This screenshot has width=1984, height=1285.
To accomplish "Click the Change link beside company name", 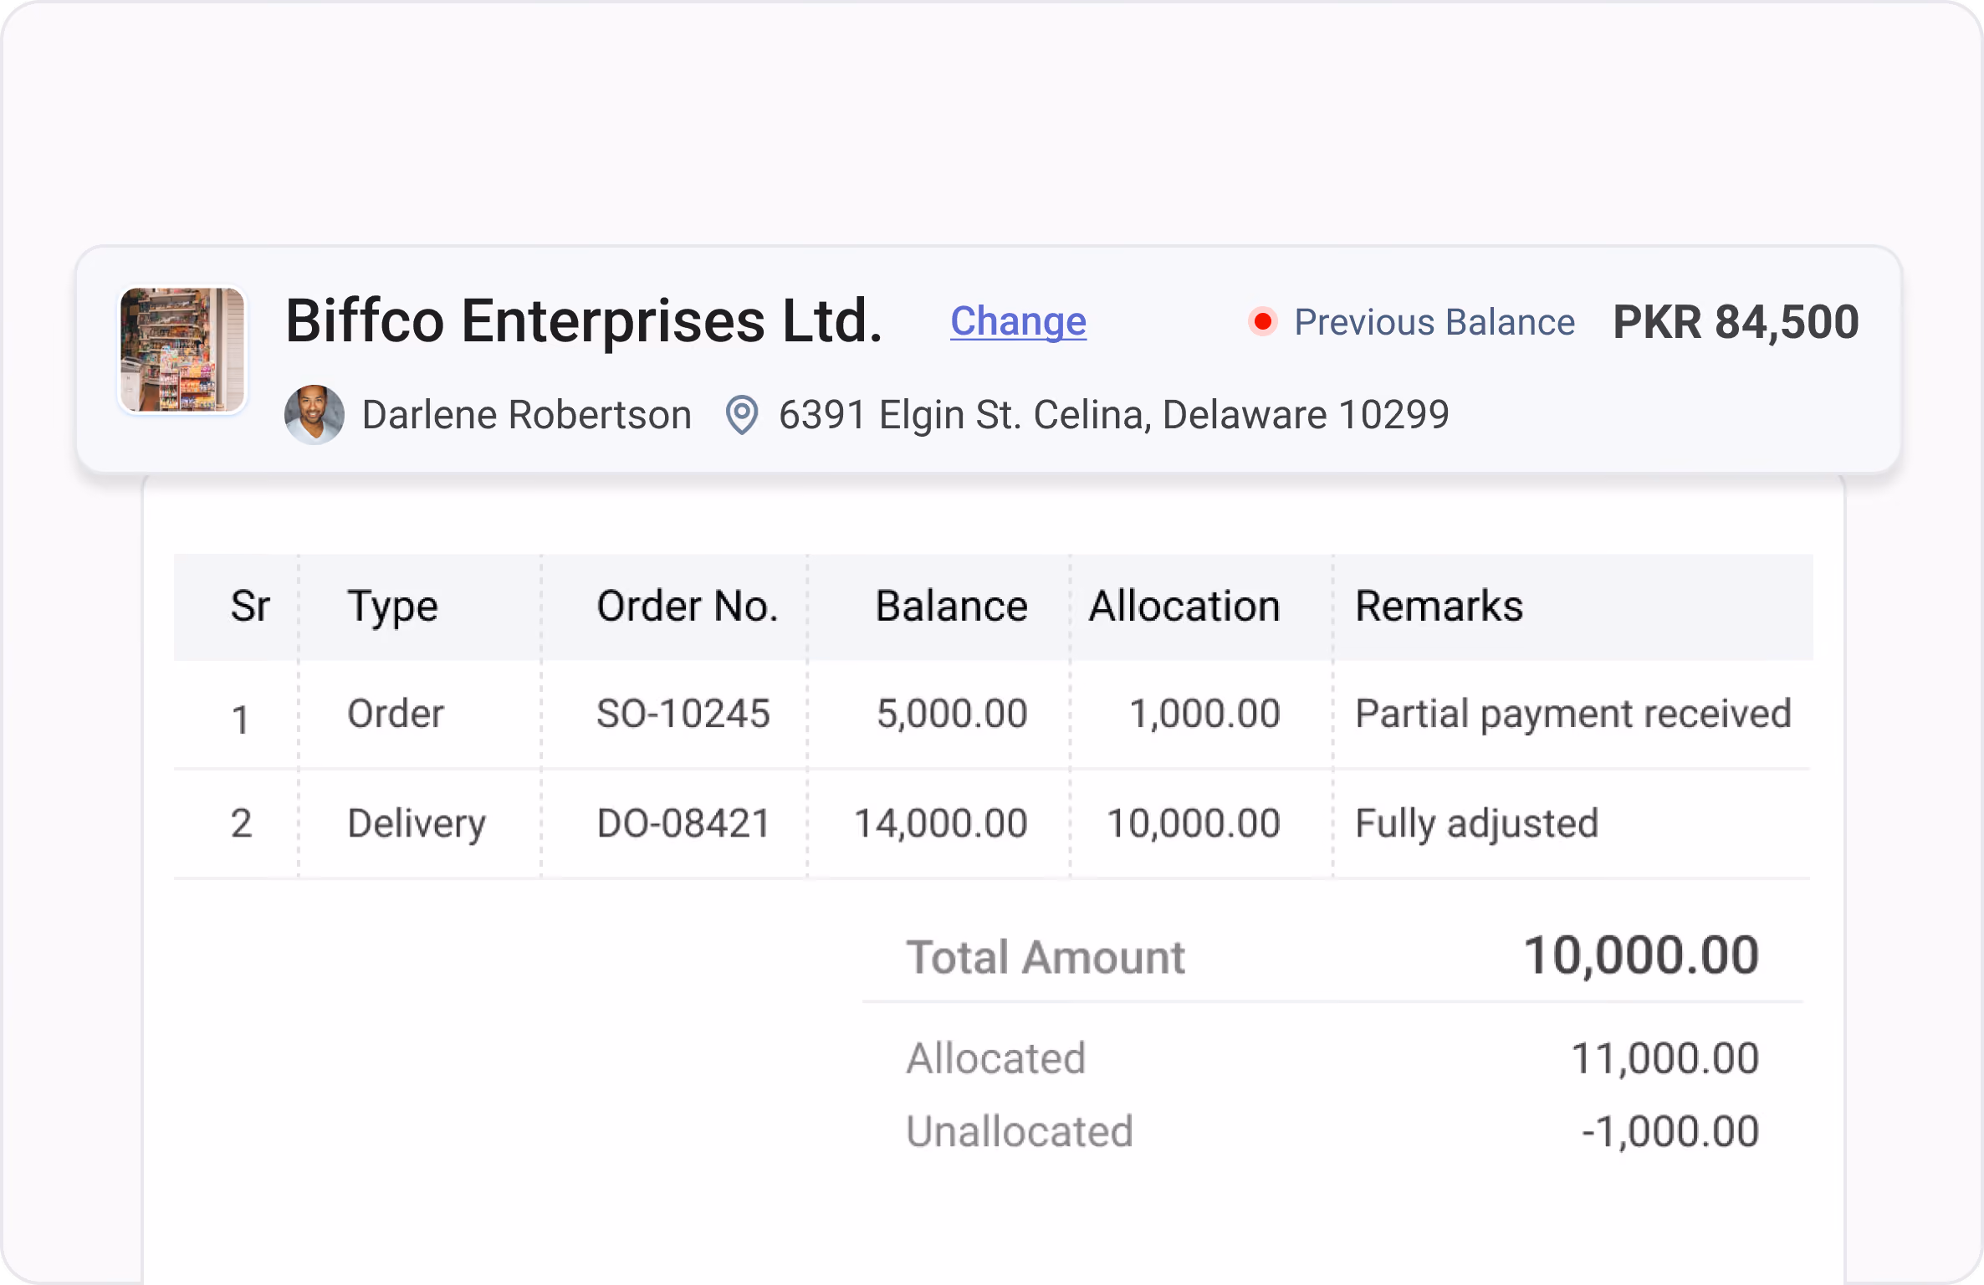I will click(x=1018, y=321).
